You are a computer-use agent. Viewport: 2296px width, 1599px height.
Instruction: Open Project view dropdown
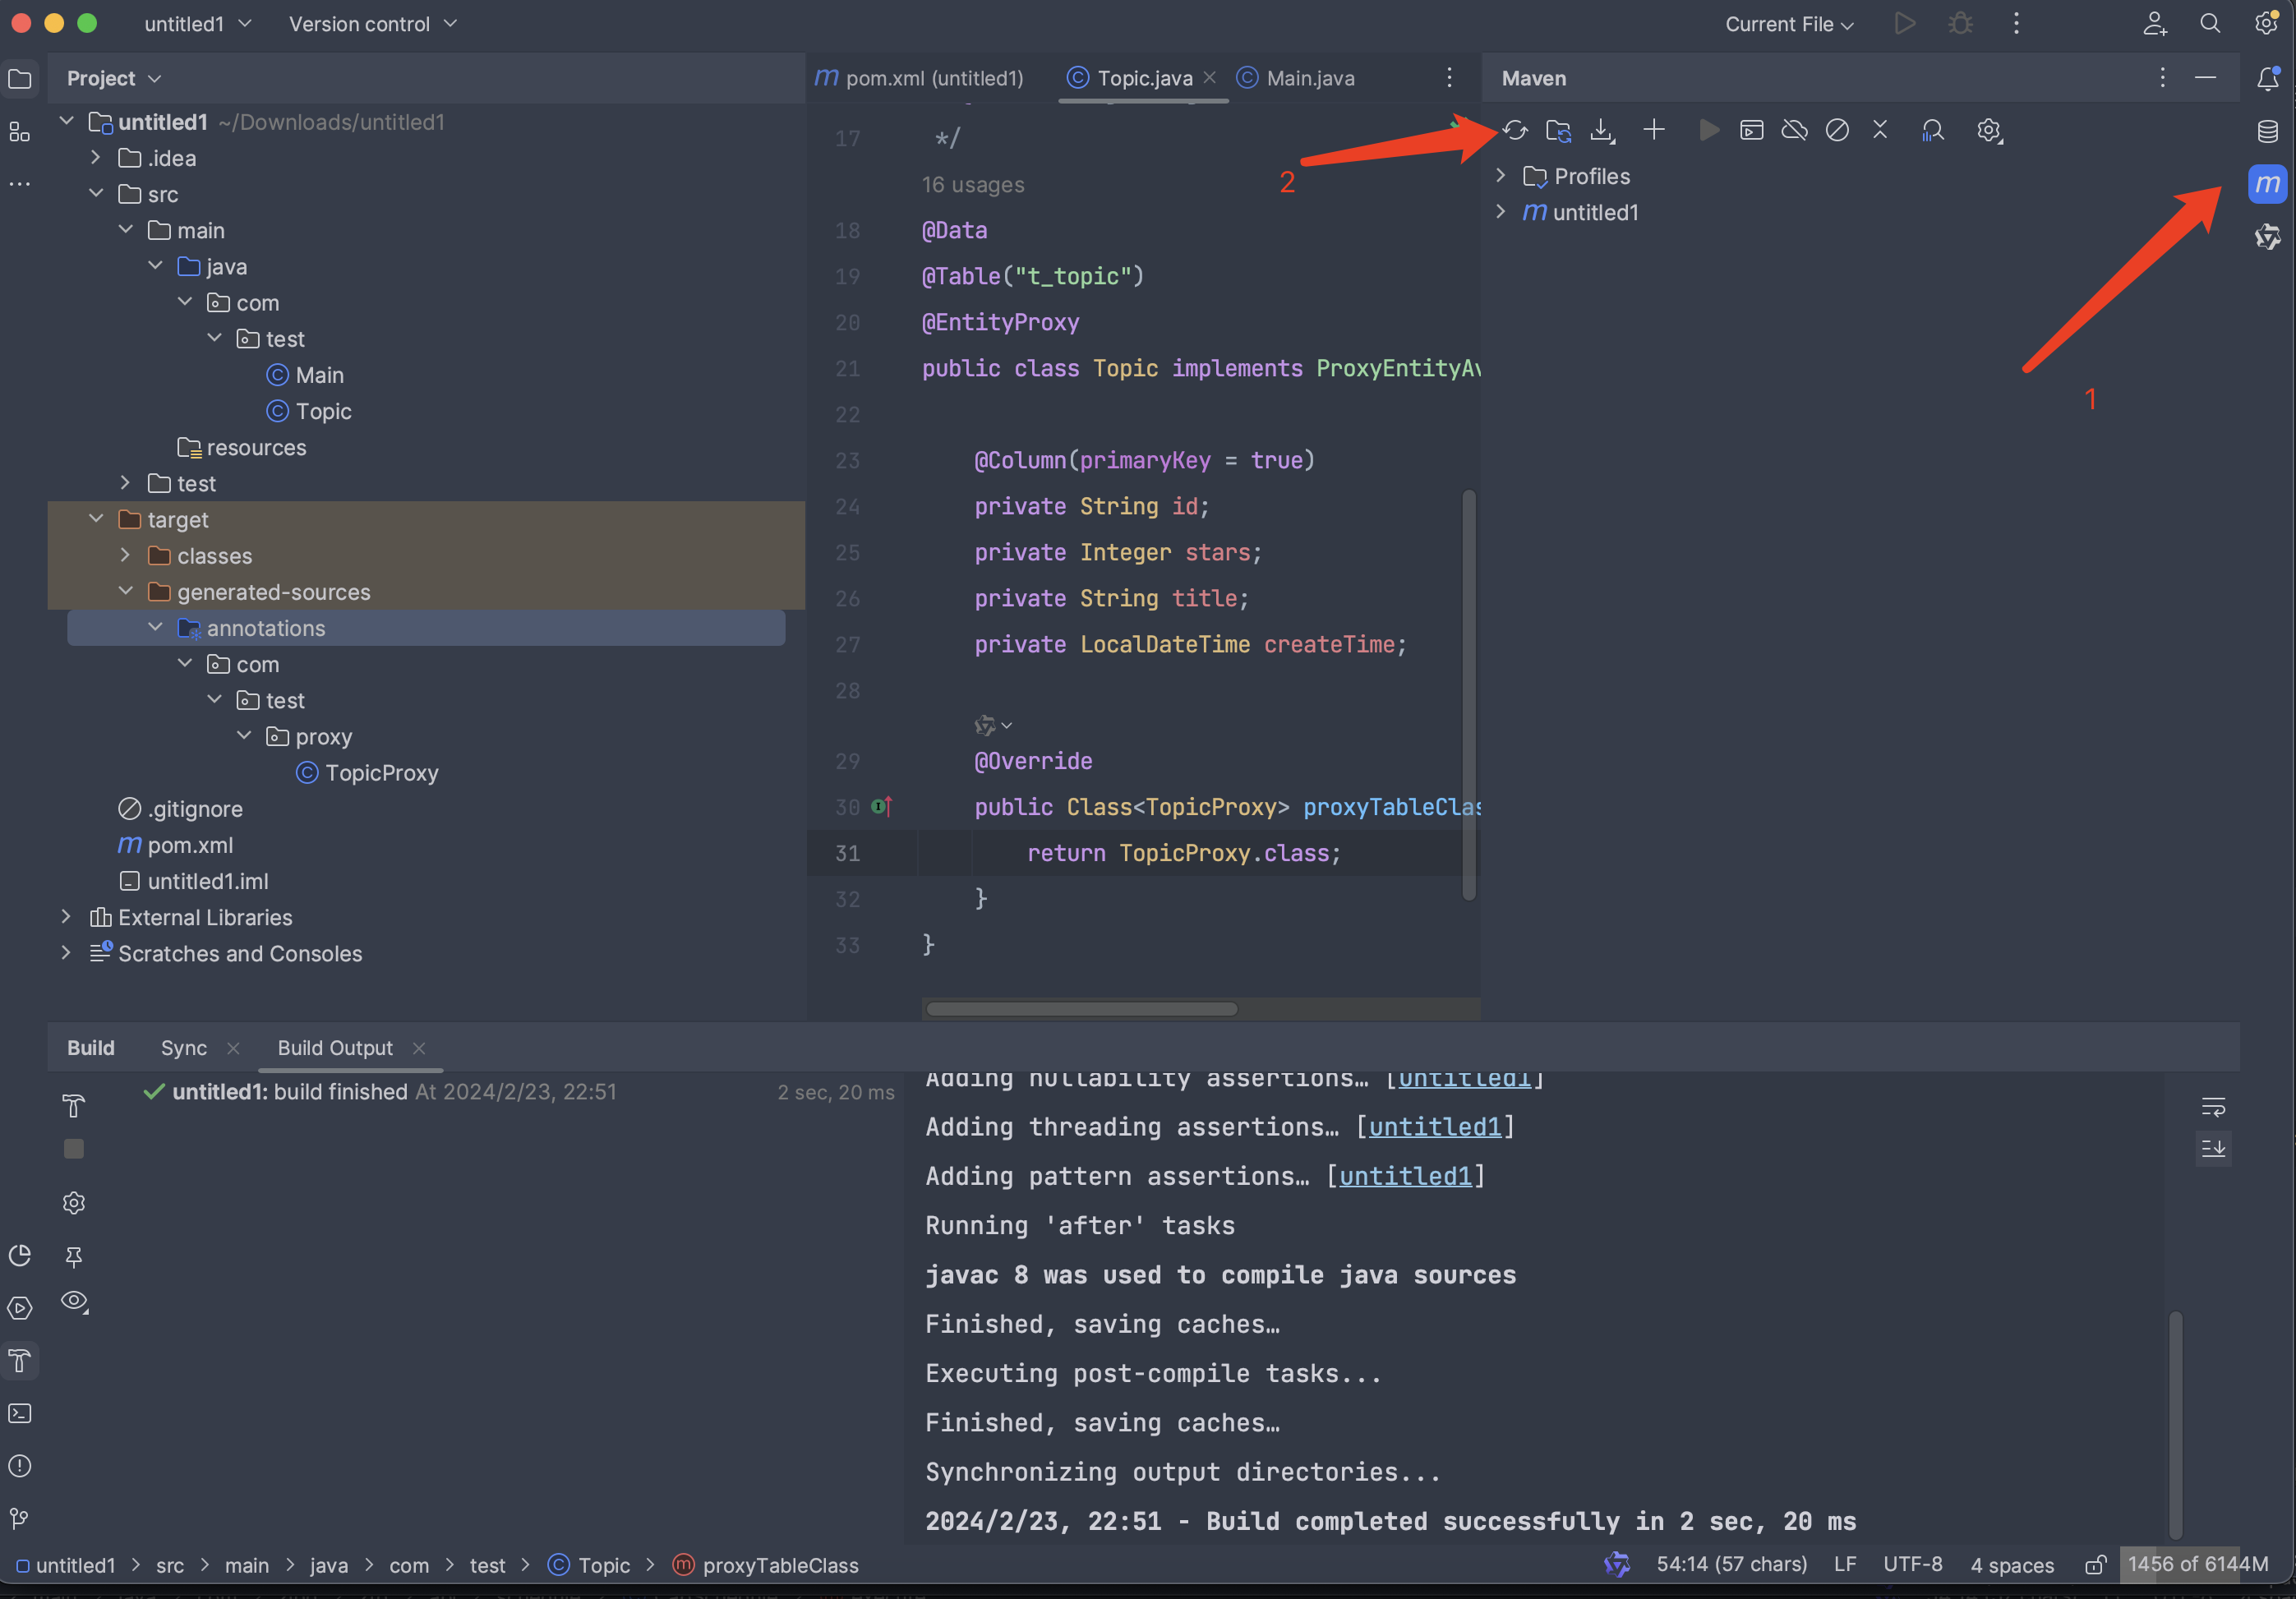point(113,78)
